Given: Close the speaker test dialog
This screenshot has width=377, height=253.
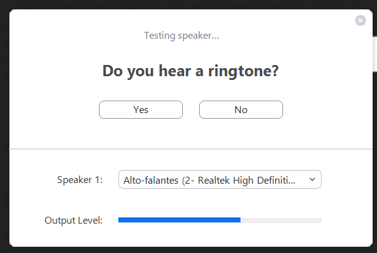Looking at the screenshot, I should pos(361,21).
